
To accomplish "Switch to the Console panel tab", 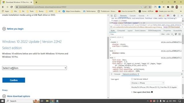I will point(133,16).
